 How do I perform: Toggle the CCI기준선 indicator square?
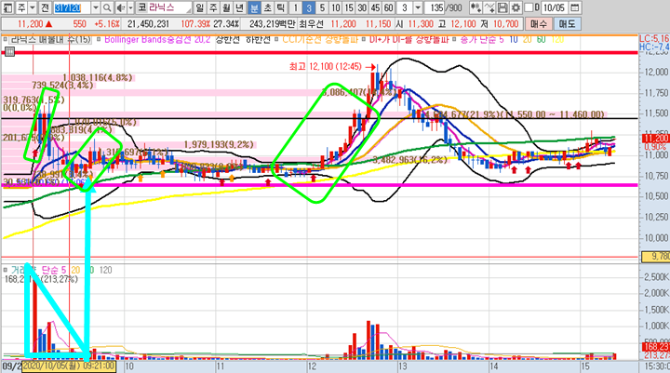276,39
